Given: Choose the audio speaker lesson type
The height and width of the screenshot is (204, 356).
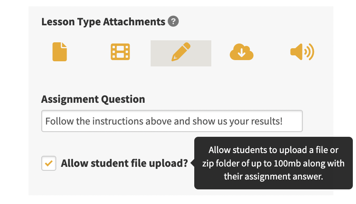Looking at the screenshot, I should [302, 52].
